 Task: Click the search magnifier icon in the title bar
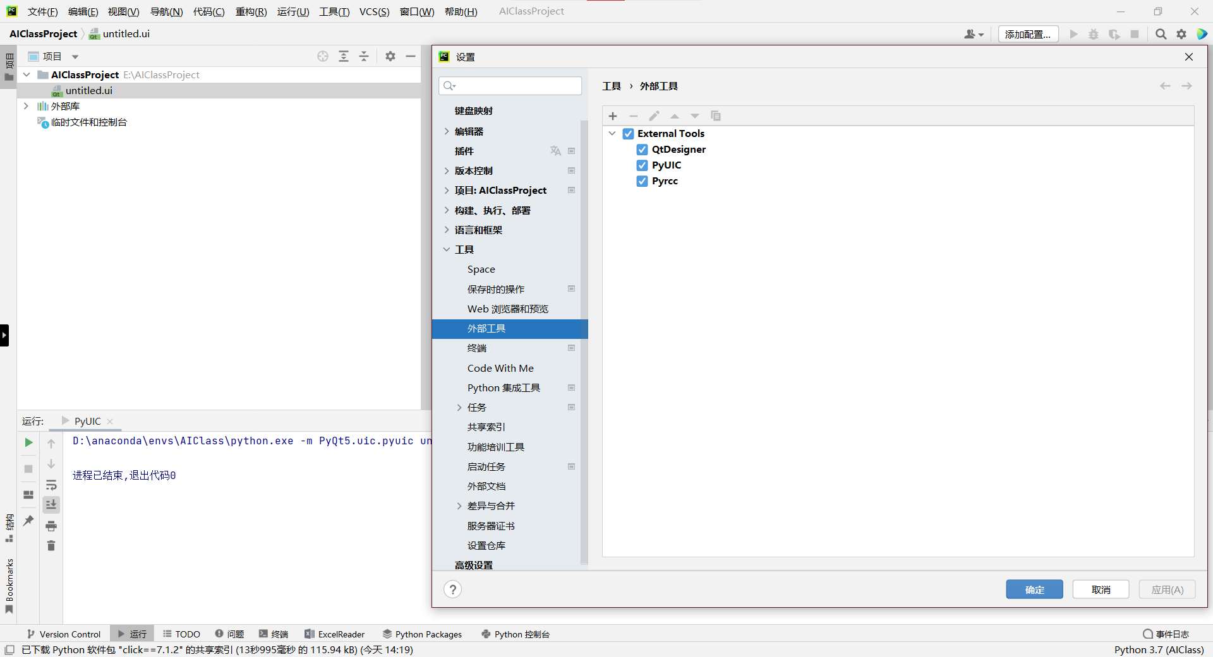[x=1161, y=34]
